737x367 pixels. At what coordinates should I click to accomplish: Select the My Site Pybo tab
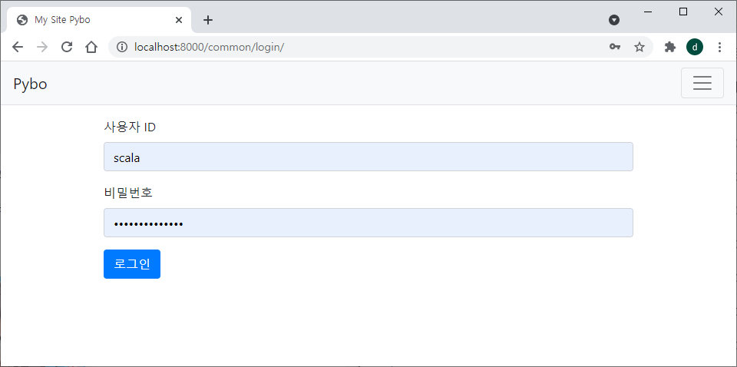99,20
